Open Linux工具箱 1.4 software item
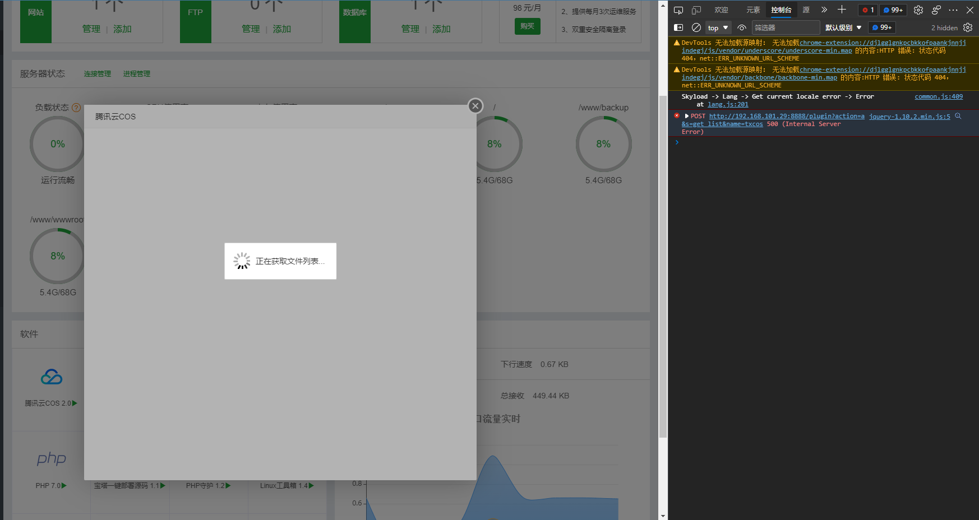This screenshot has height=520, width=979. point(287,486)
